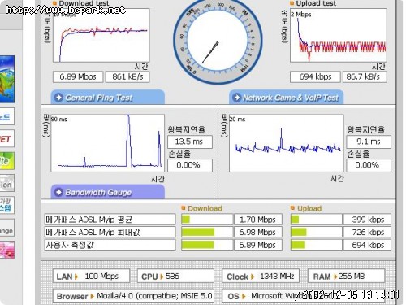This screenshot has width=406, height=305.
Task: Click the general ping 80 ms graph
Action: click(107, 143)
